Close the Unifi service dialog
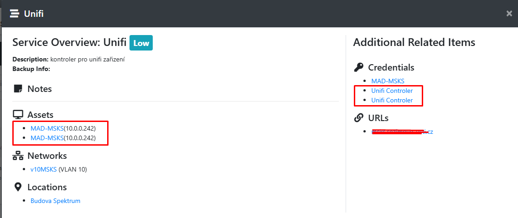 point(509,14)
